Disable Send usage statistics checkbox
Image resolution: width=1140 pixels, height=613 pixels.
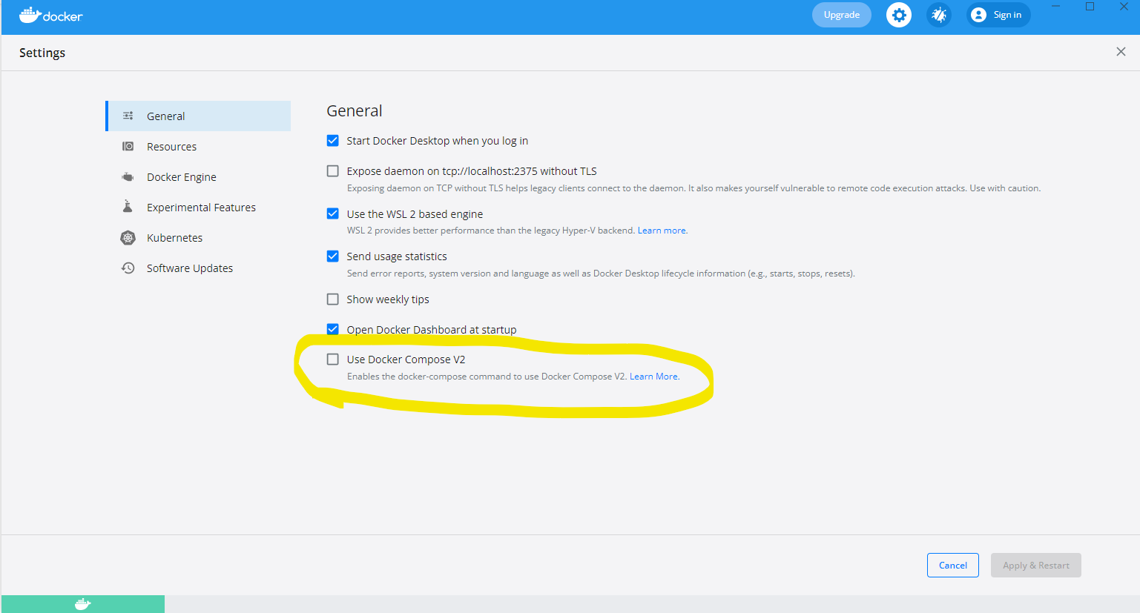pos(333,256)
